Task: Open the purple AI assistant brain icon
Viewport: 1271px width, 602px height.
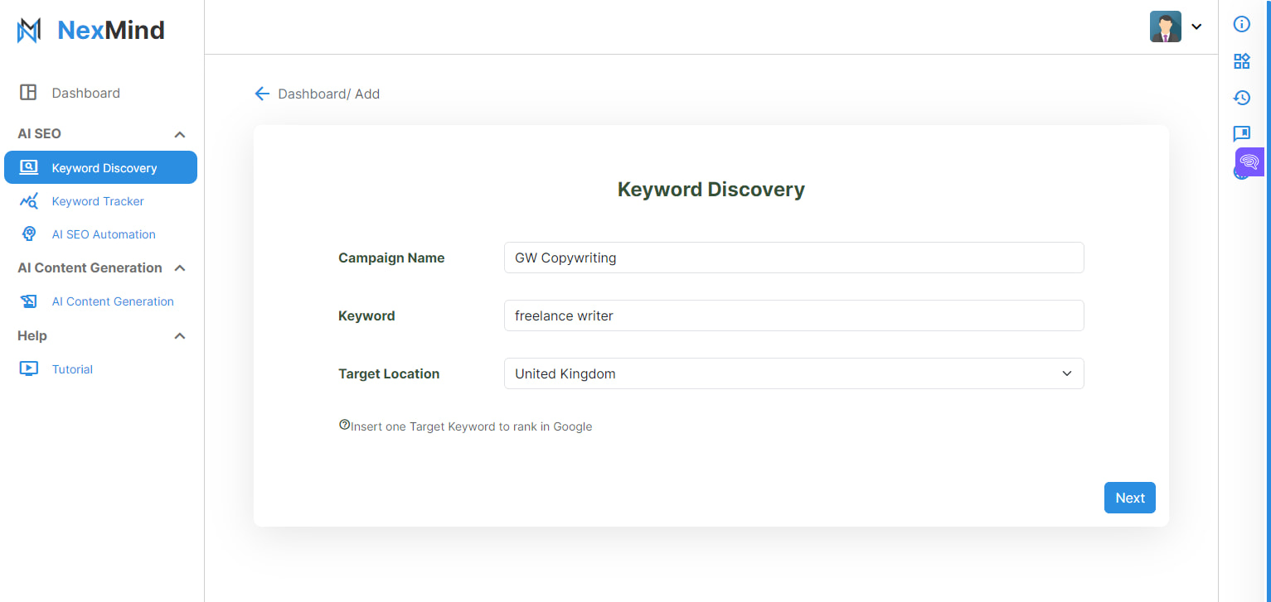Action: click(x=1248, y=161)
